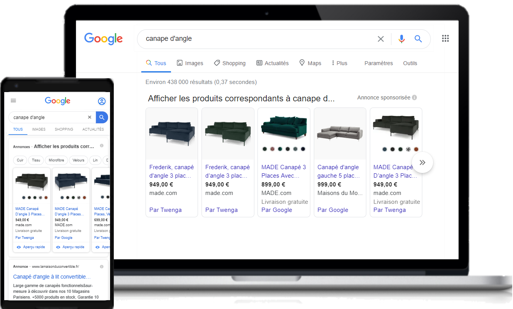Click Par Google under the Maisons du Mo… product

click(x=333, y=210)
